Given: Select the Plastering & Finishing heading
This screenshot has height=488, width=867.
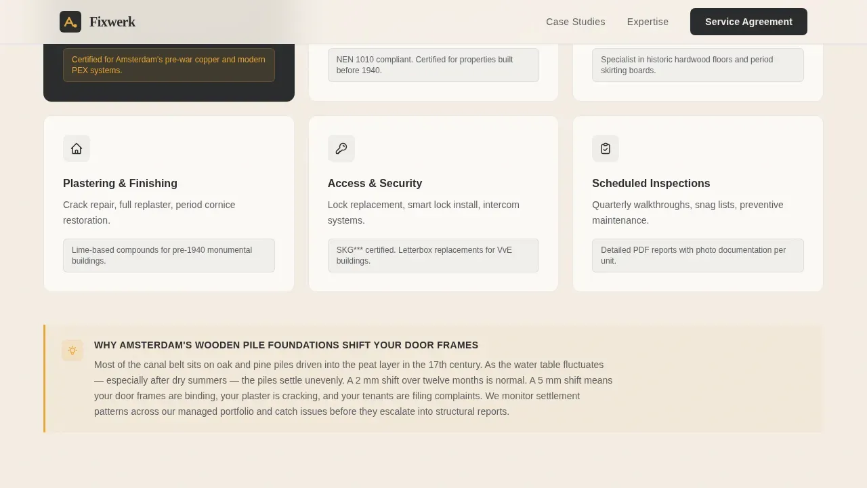Looking at the screenshot, I should coord(120,183).
